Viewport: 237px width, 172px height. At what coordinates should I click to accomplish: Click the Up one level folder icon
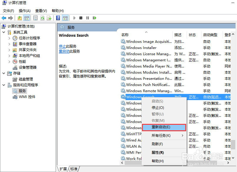click(20, 18)
